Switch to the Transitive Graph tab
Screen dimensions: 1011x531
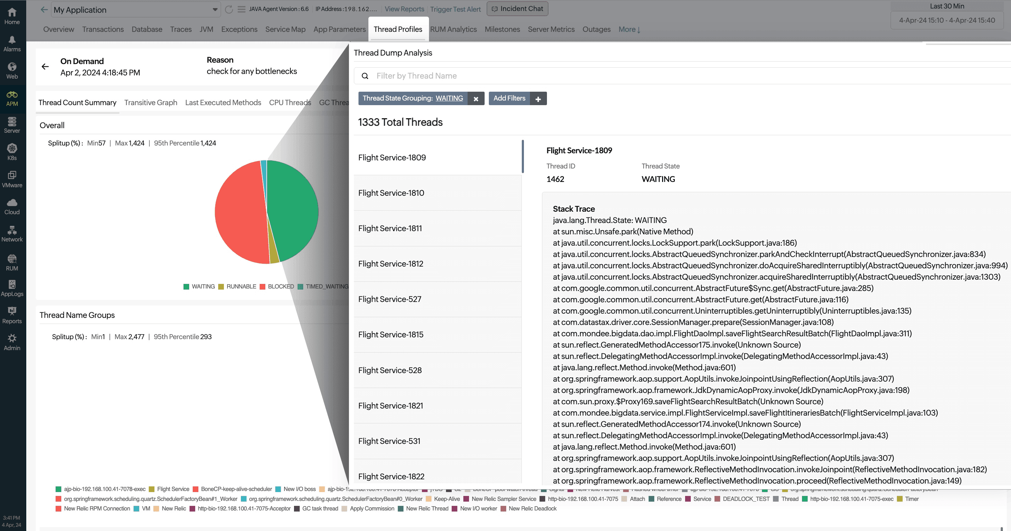(151, 103)
